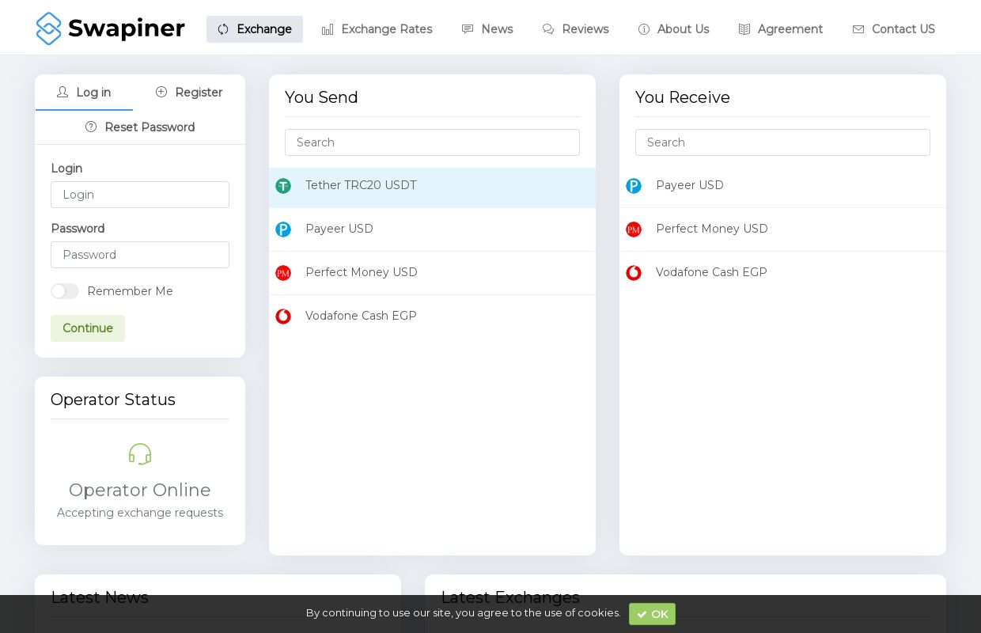981x633 pixels.
Task: Click the Accepting exchange requests text
Action: click(x=140, y=513)
